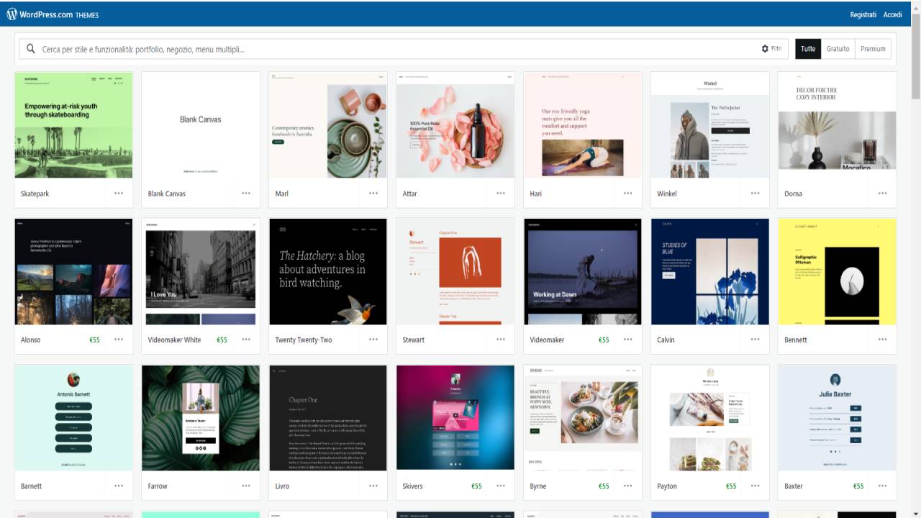The width and height of the screenshot is (921, 518).
Task: Open ellipsis menu for Attar theme
Action: pyautogui.click(x=501, y=194)
